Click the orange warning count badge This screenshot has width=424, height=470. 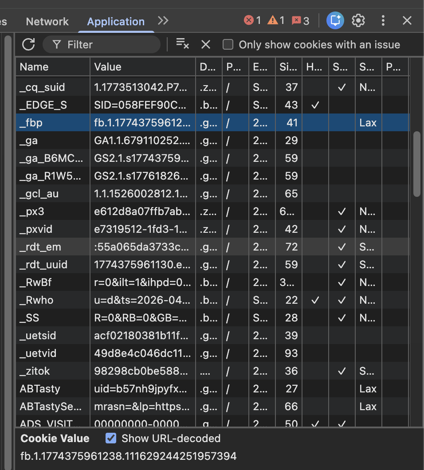coord(276,20)
